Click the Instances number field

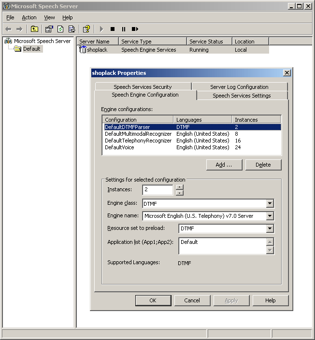tap(157, 190)
